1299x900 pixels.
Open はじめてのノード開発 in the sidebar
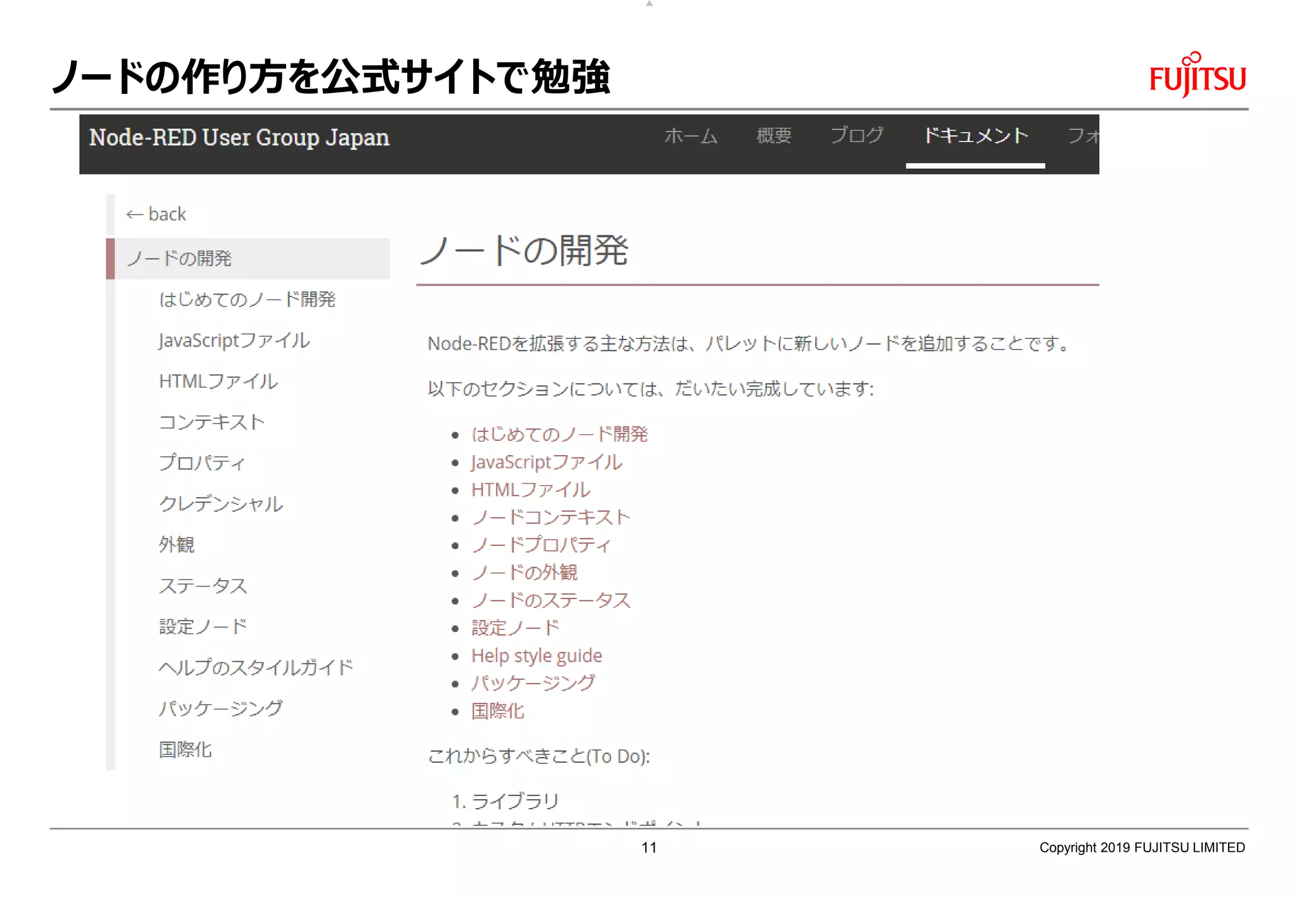coord(247,300)
